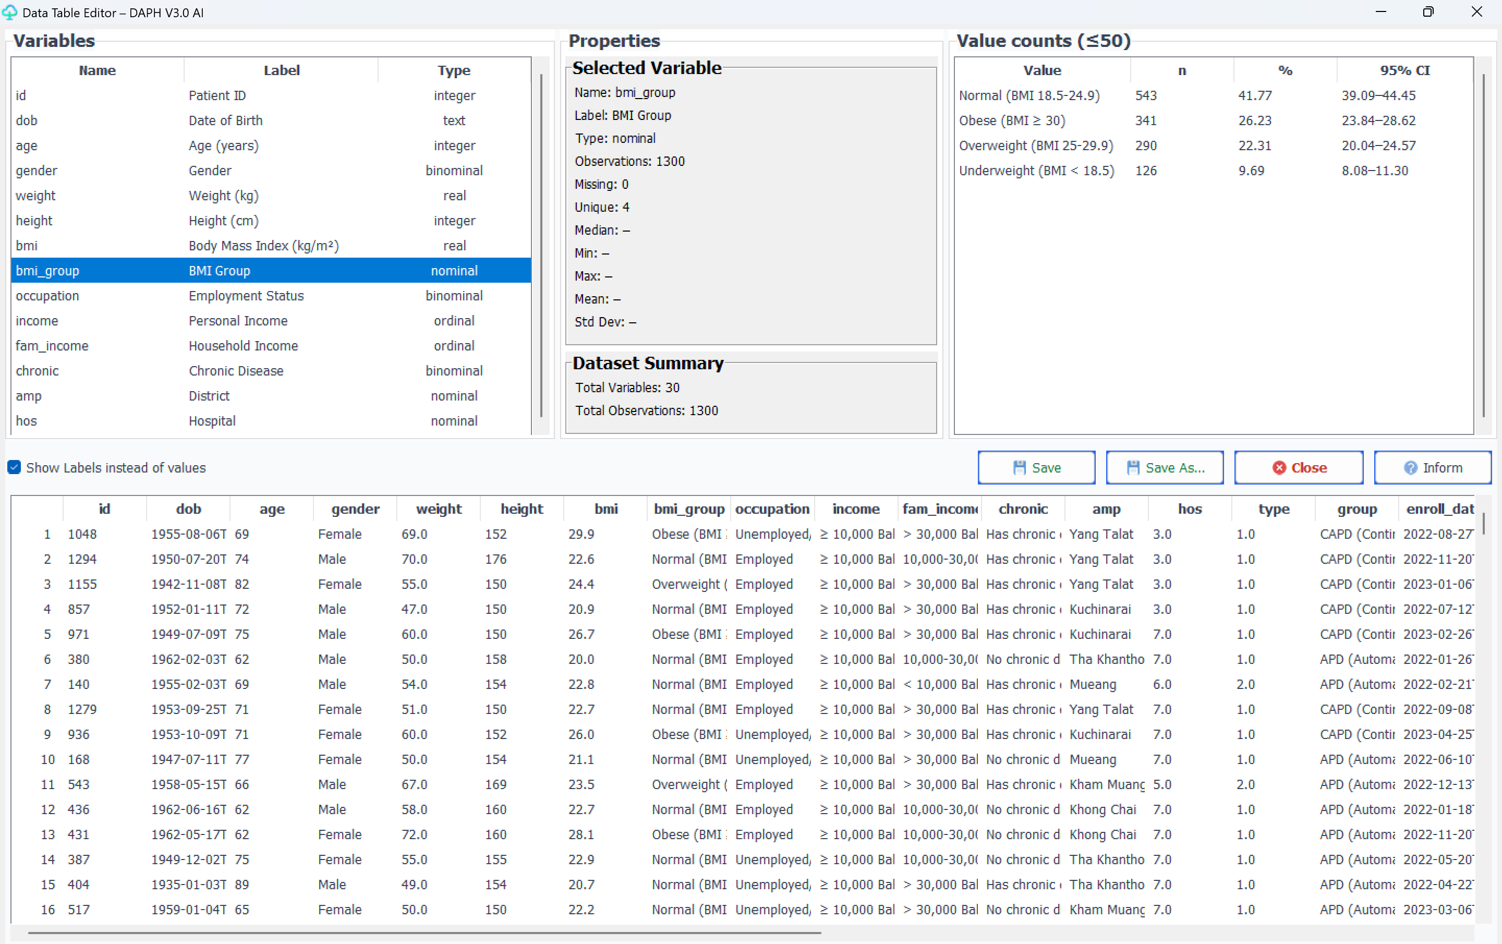The image size is (1502, 944).
Task: Enable showing raw values instead of labels
Action: [14, 467]
